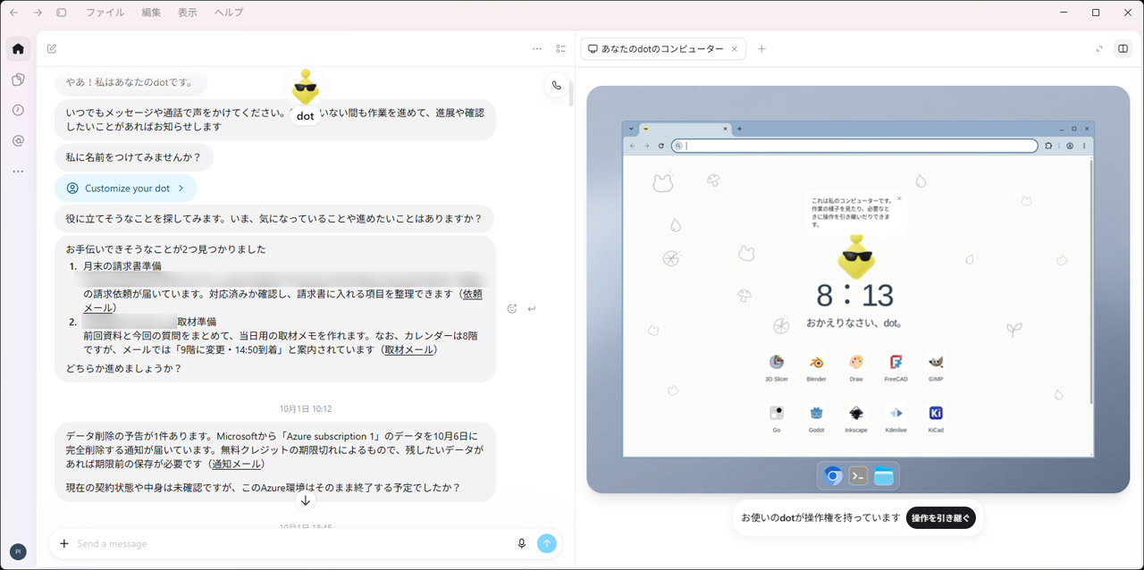Click the chat conversation scrollbar
The height and width of the screenshot is (570, 1144).
click(571, 93)
